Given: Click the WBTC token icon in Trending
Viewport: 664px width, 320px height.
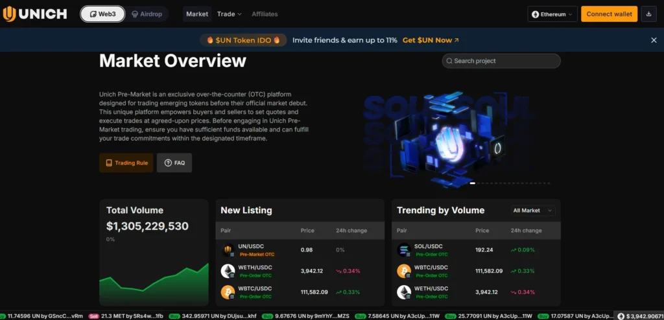Looking at the screenshot, I should click(x=404, y=271).
